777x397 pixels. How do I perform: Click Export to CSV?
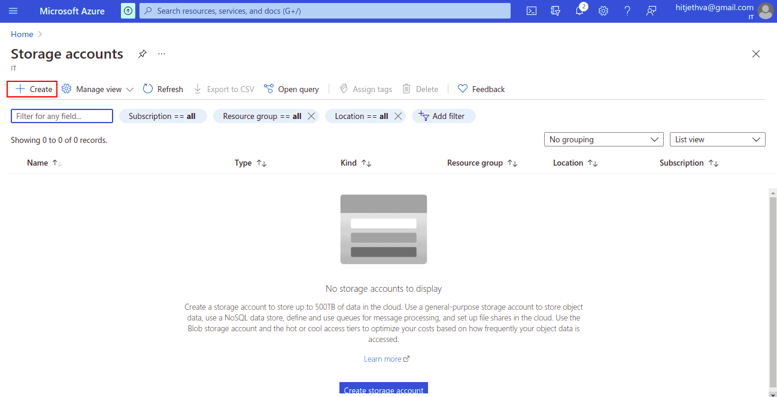224,89
